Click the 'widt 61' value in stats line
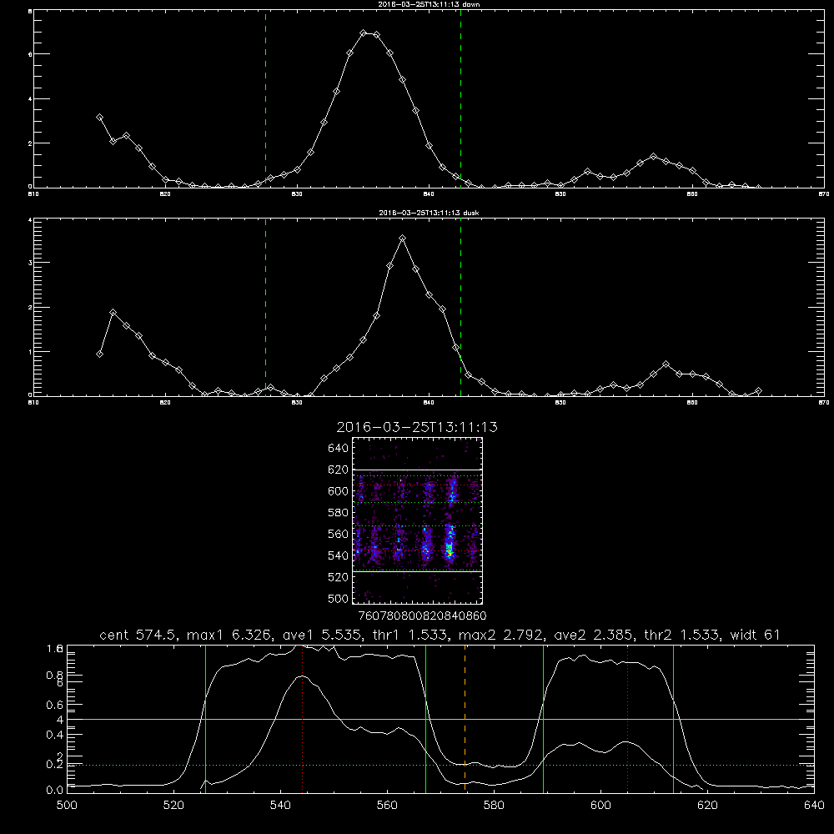The image size is (834, 834). click(x=755, y=635)
